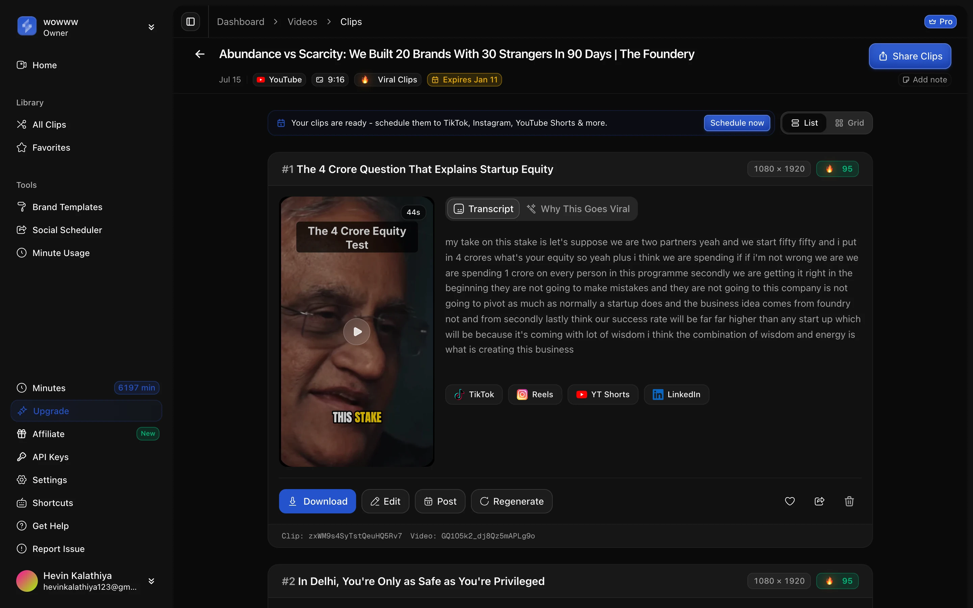Viewport: 973px width, 608px height.
Task: Open Report Issue page
Action: click(86, 549)
